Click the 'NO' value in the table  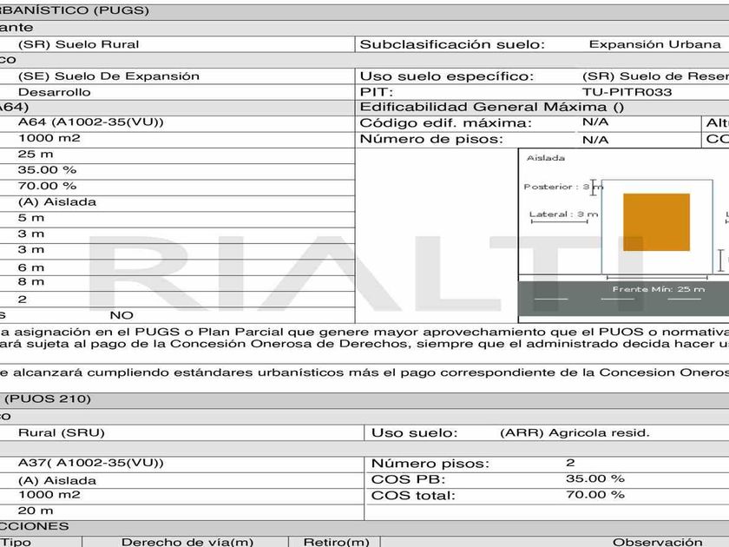point(121,315)
